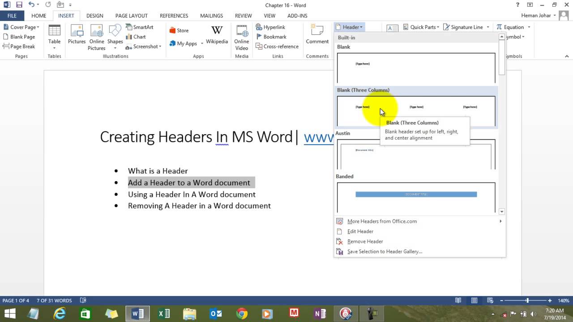The width and height of the screenshot is (573, 322).
Task: Click the Save icon in Quick Access Toolbar
Action: [19, 5]
